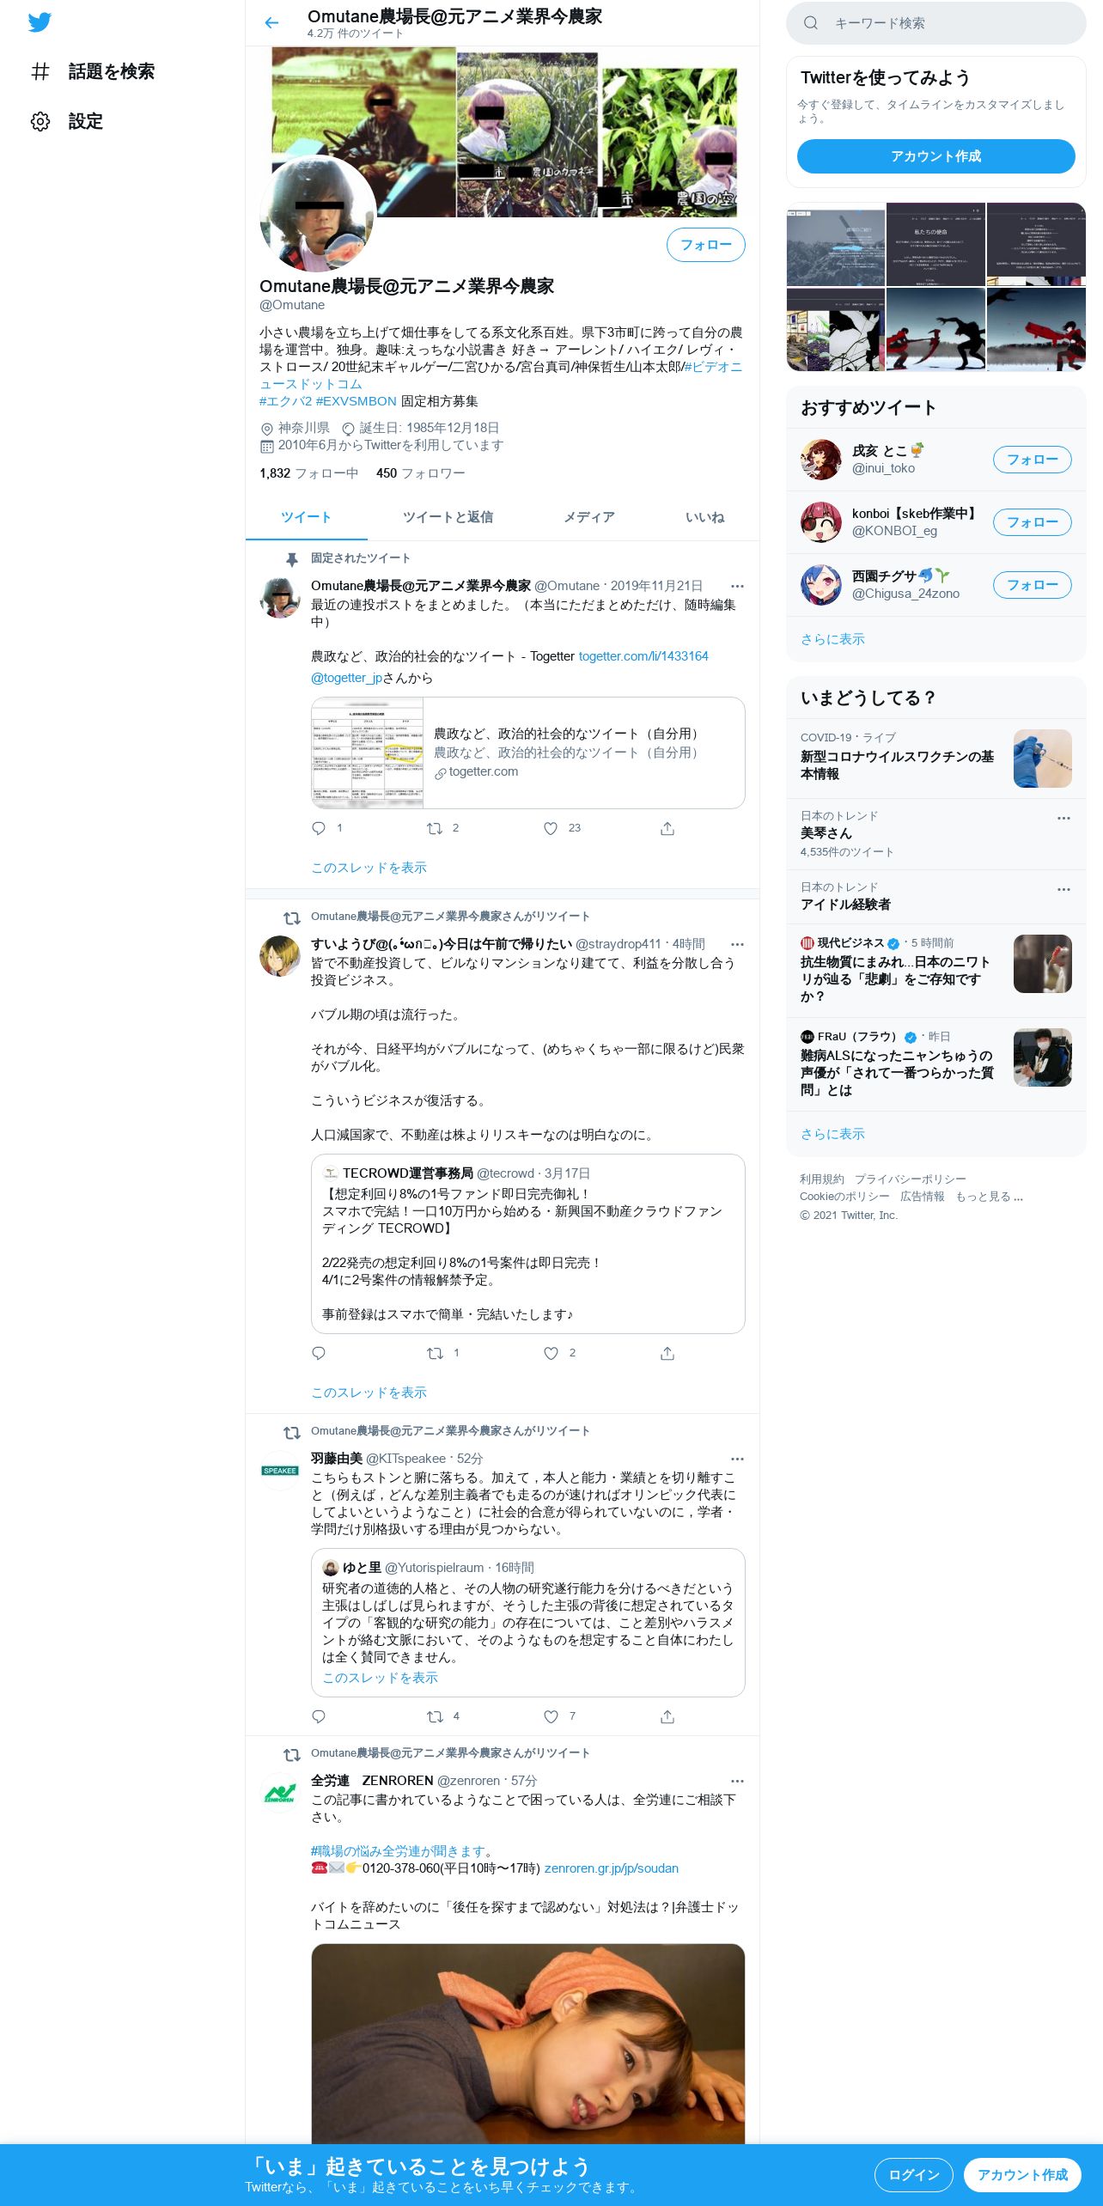Open 西園チグサ avatar in suggestions
The width and height of the screenshot is (1103, 2206).
pos(821,585)
